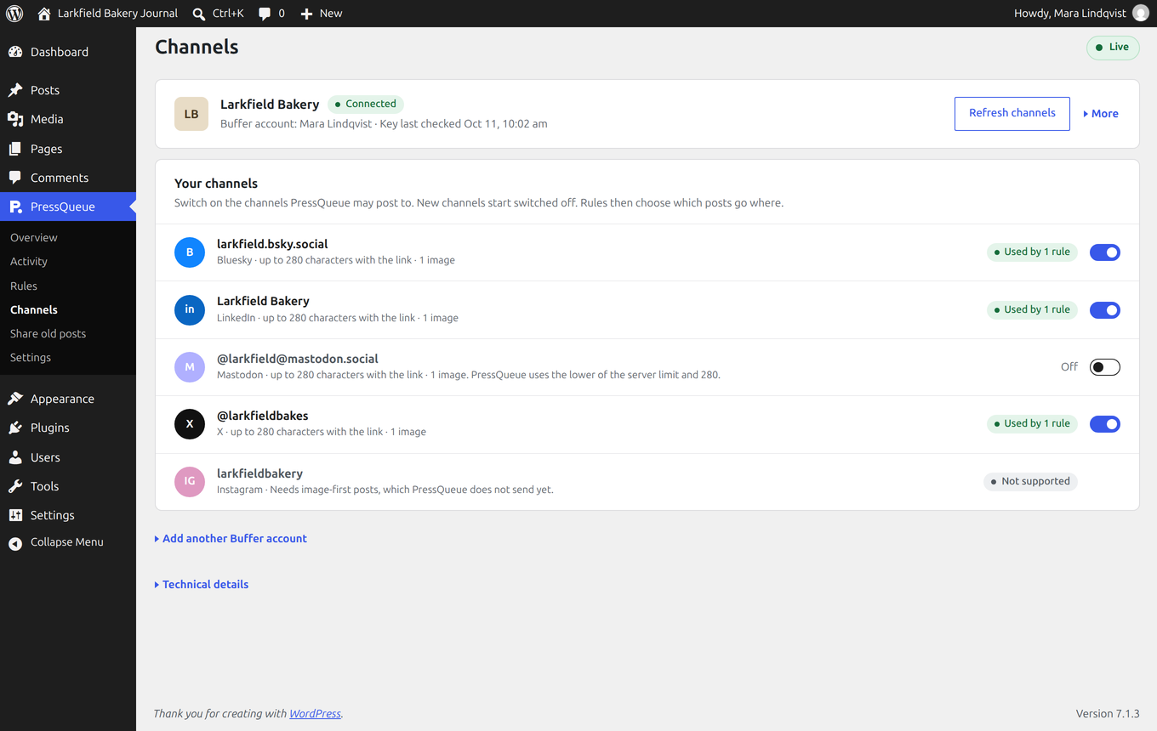Open Dashboard from sidebar
The width and height of the screenshot is (1157, 731).
[x=68, y=52]
